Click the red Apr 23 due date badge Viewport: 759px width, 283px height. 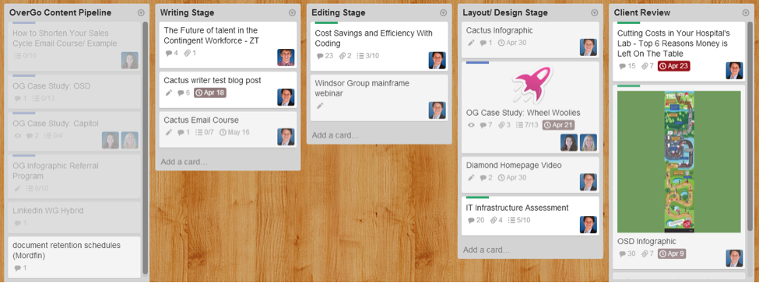click(674, 66)
